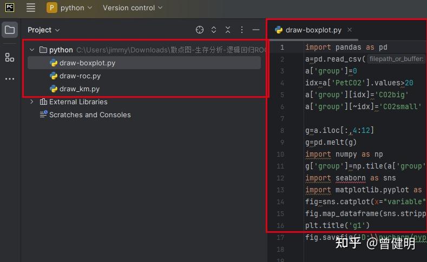Click the filepath_or_buffer inlay hint

[396, 59]
